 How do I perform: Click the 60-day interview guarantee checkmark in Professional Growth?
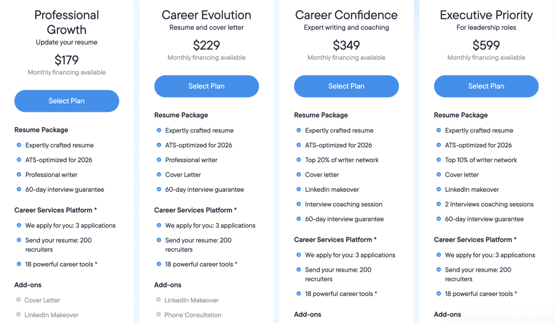19,190
